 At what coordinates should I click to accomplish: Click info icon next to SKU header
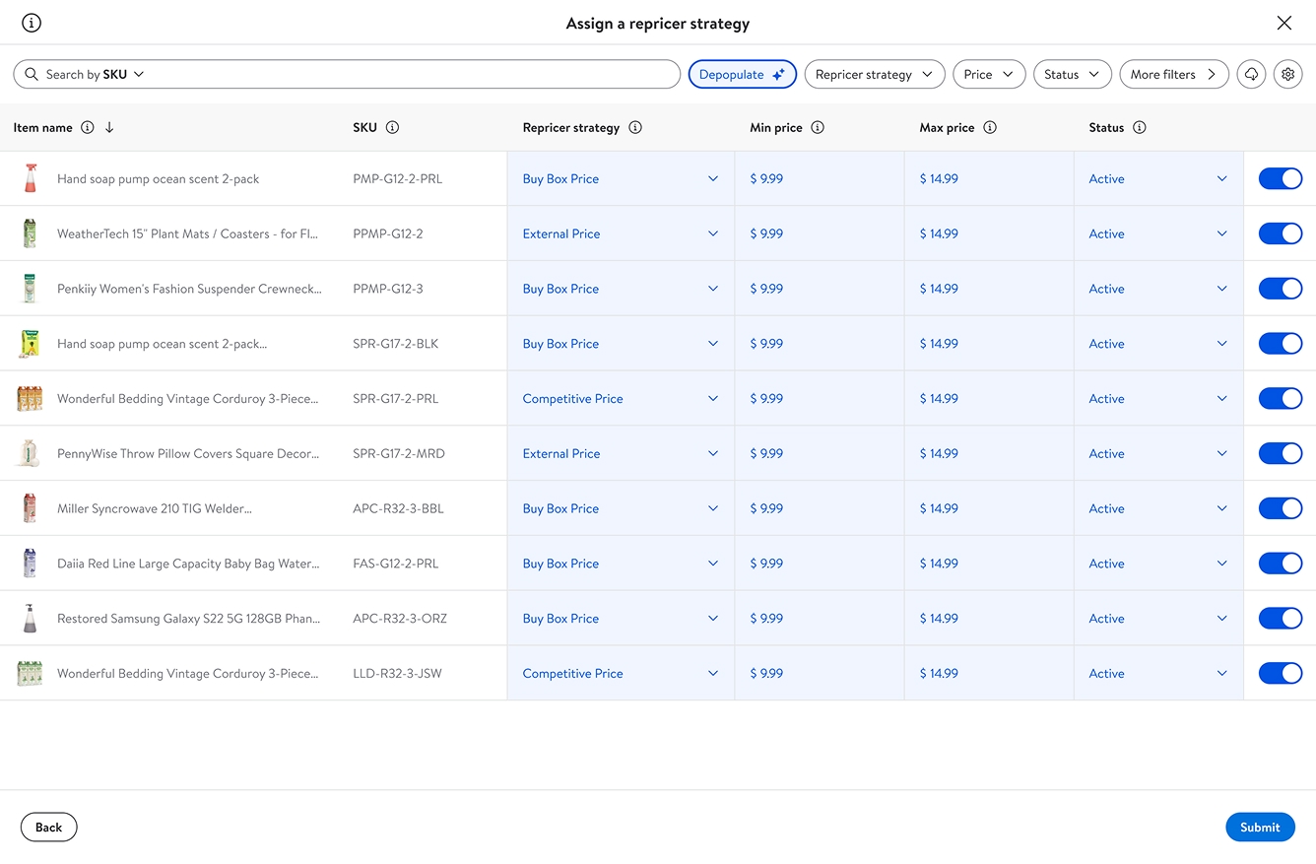click(392, 127)
